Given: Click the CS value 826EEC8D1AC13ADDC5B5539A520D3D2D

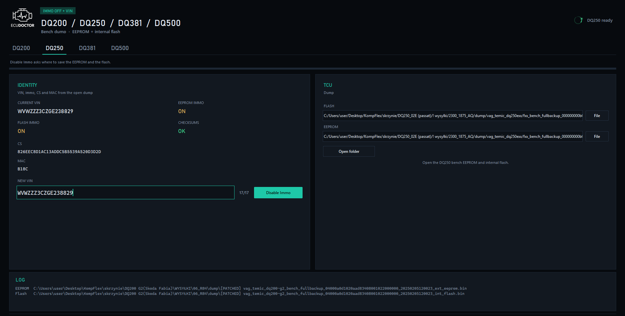Looking at the screenshot, I should [59, 152].
